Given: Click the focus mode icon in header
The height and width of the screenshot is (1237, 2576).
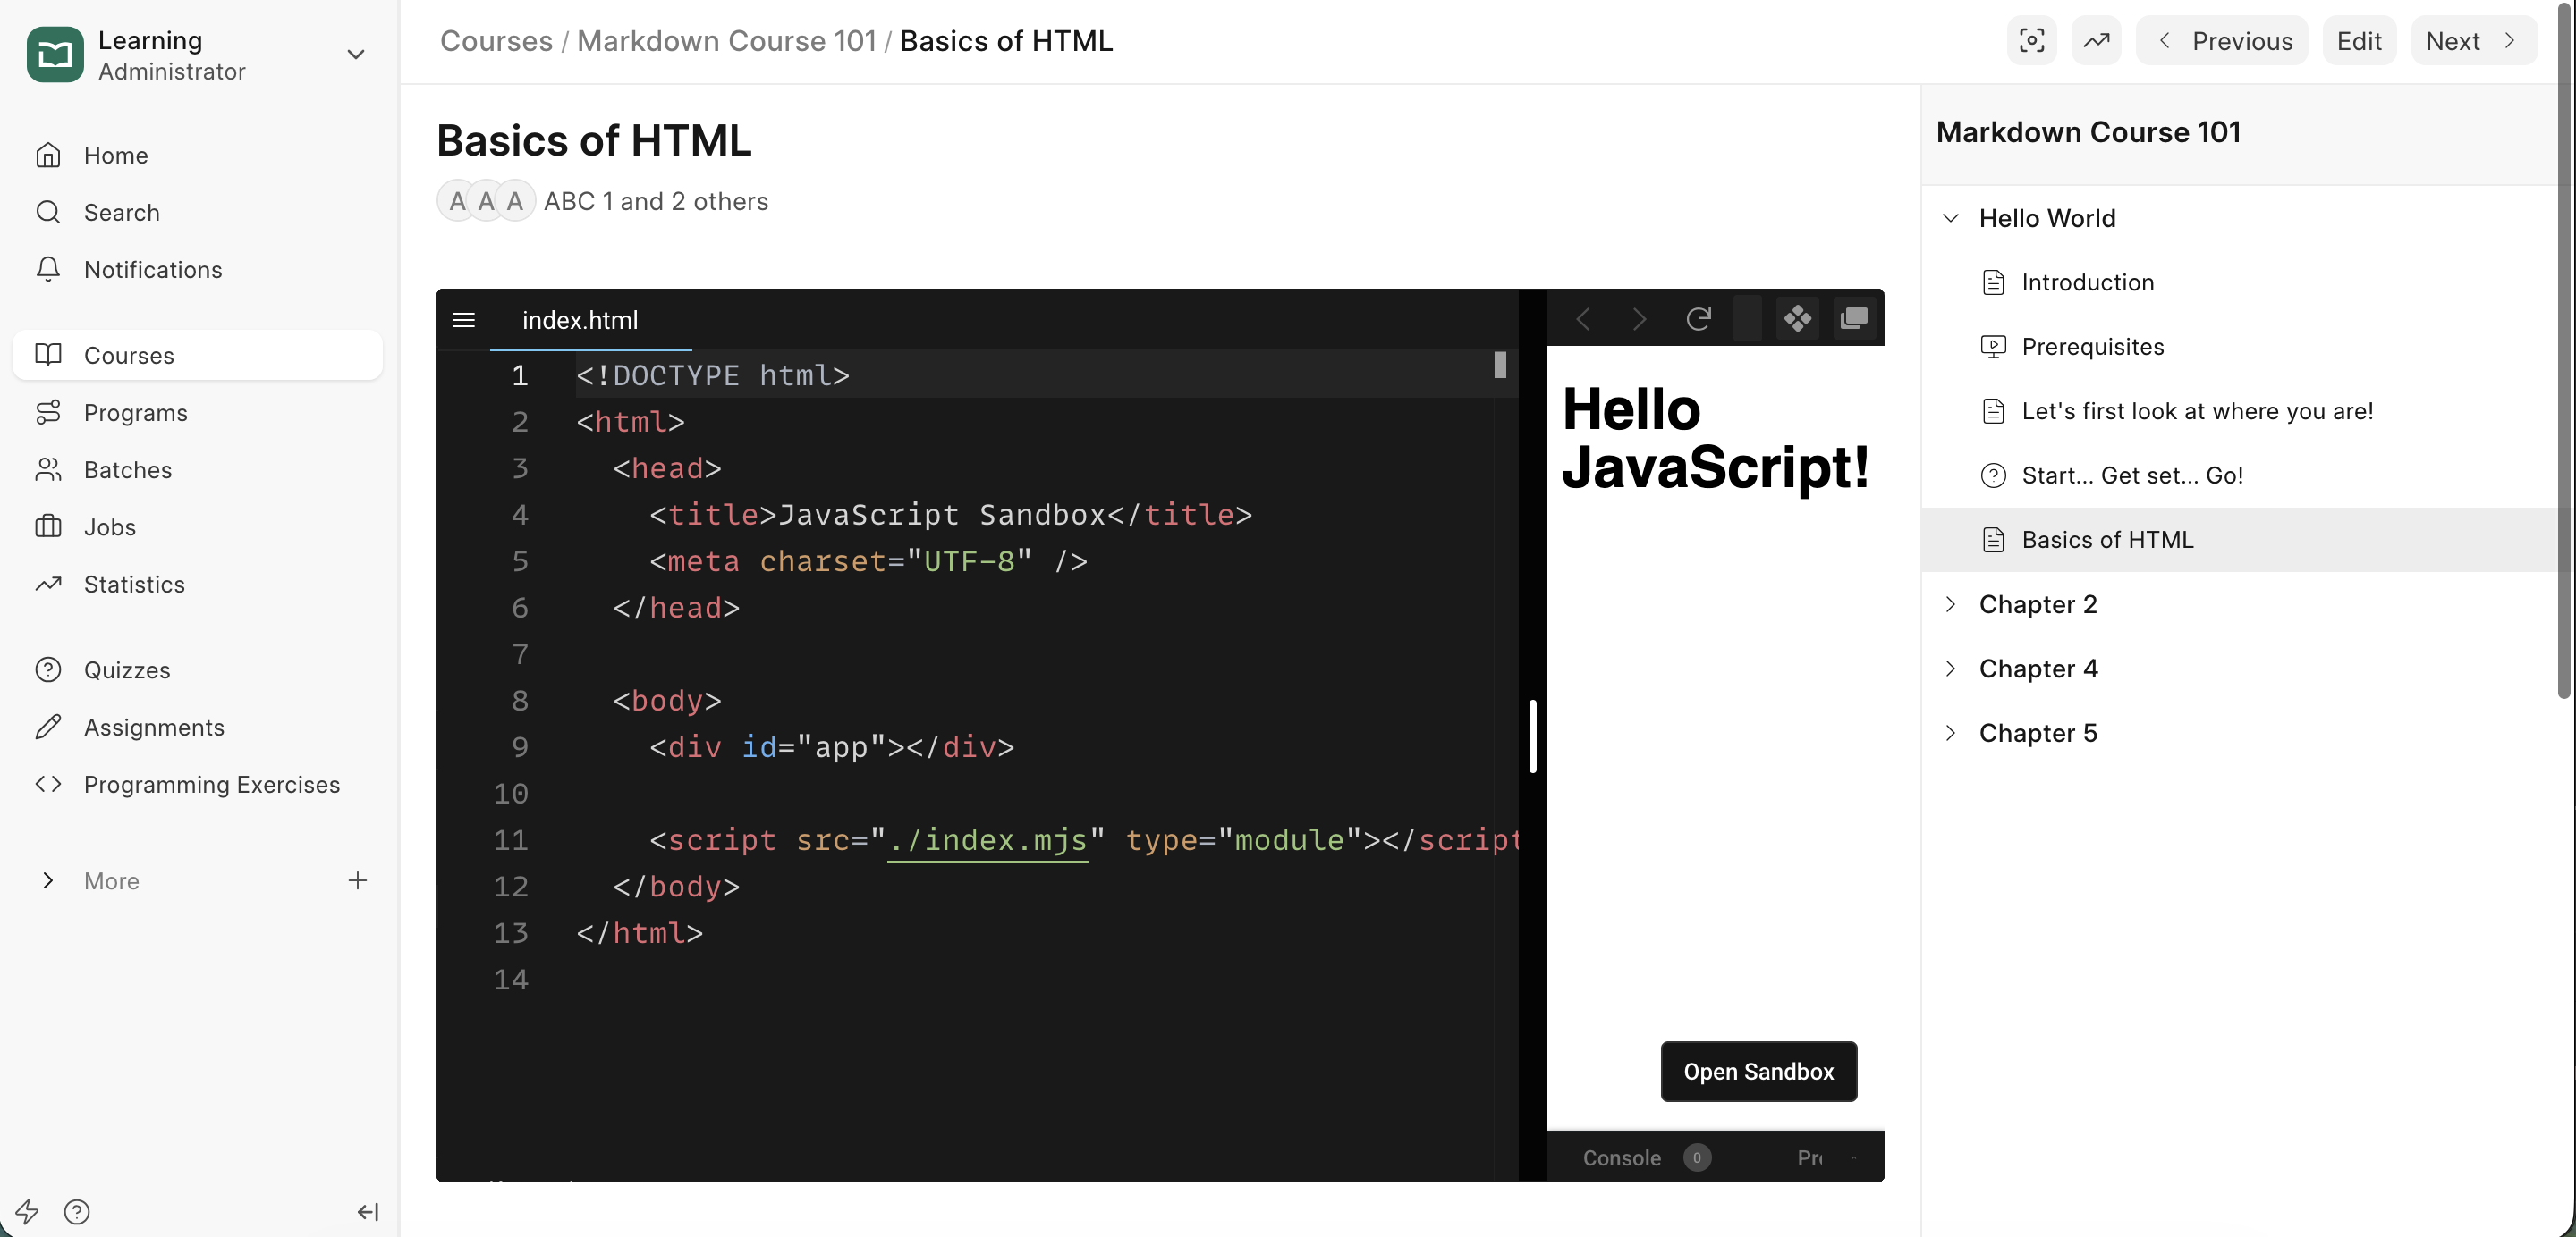Looking at the screenshot, I should [2031, 41].
